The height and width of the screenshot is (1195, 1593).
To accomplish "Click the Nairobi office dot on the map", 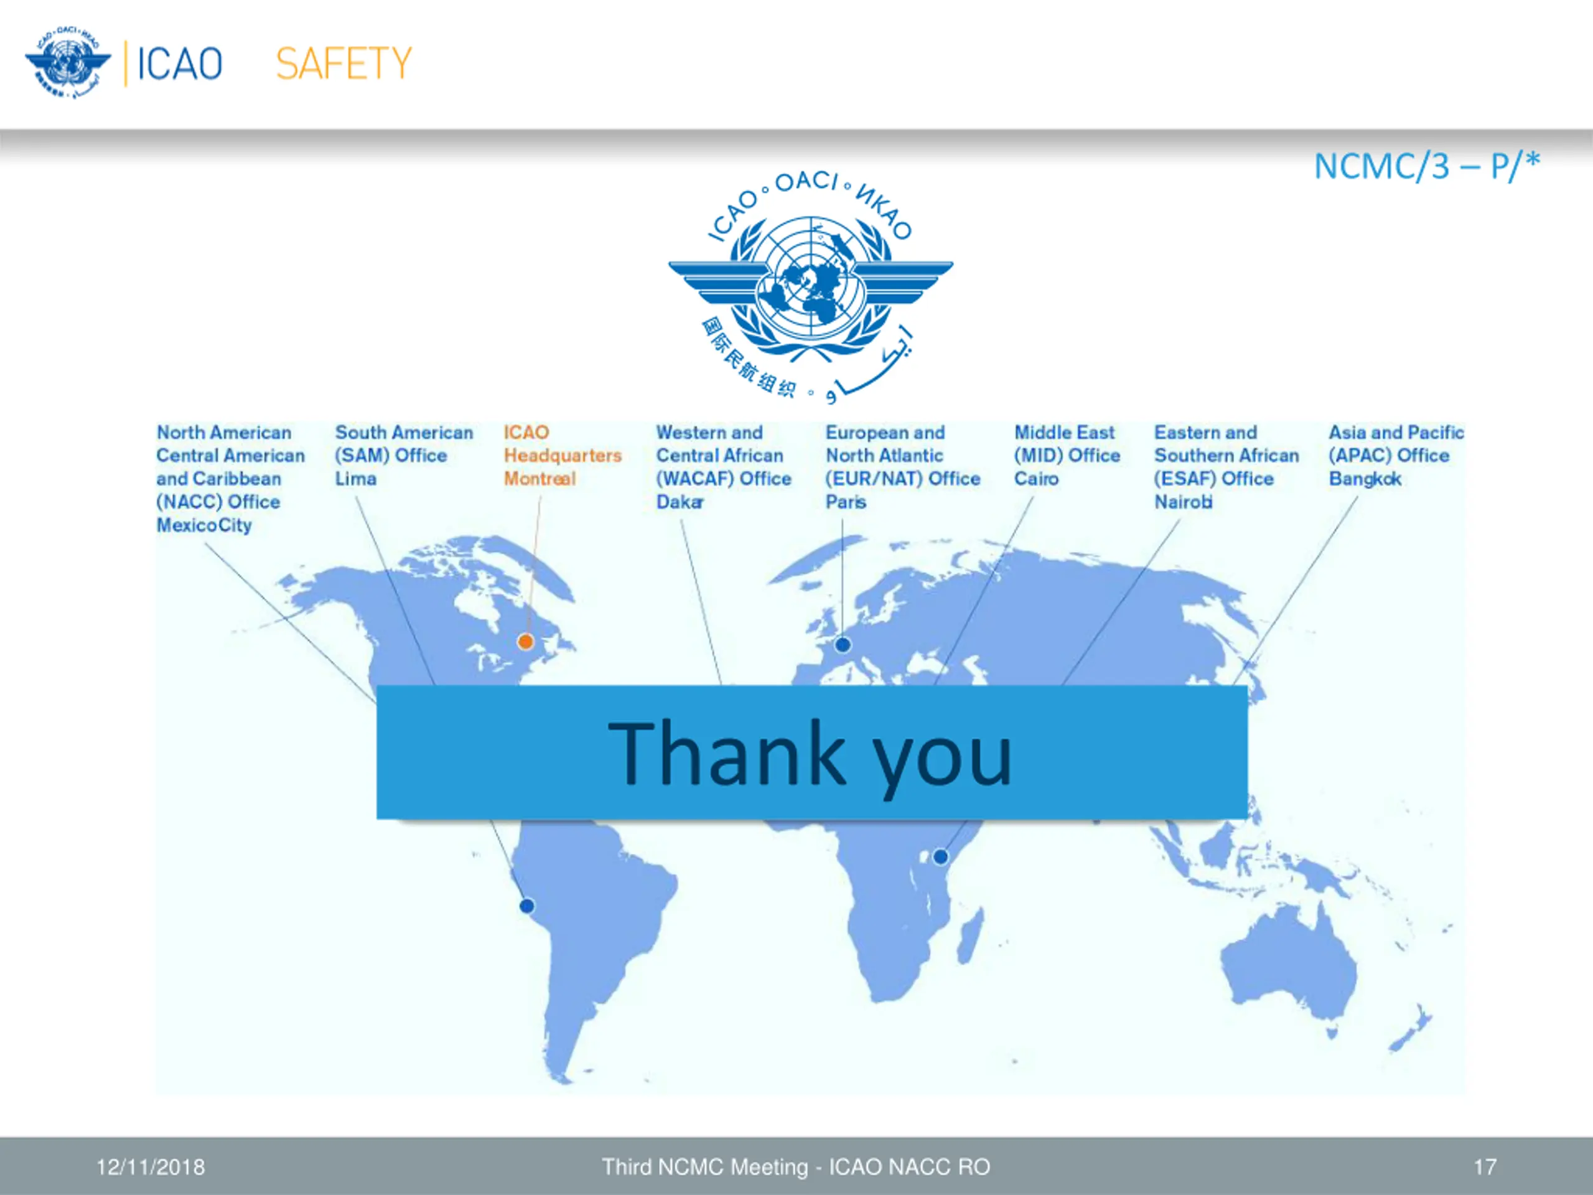I will point(940,856).
